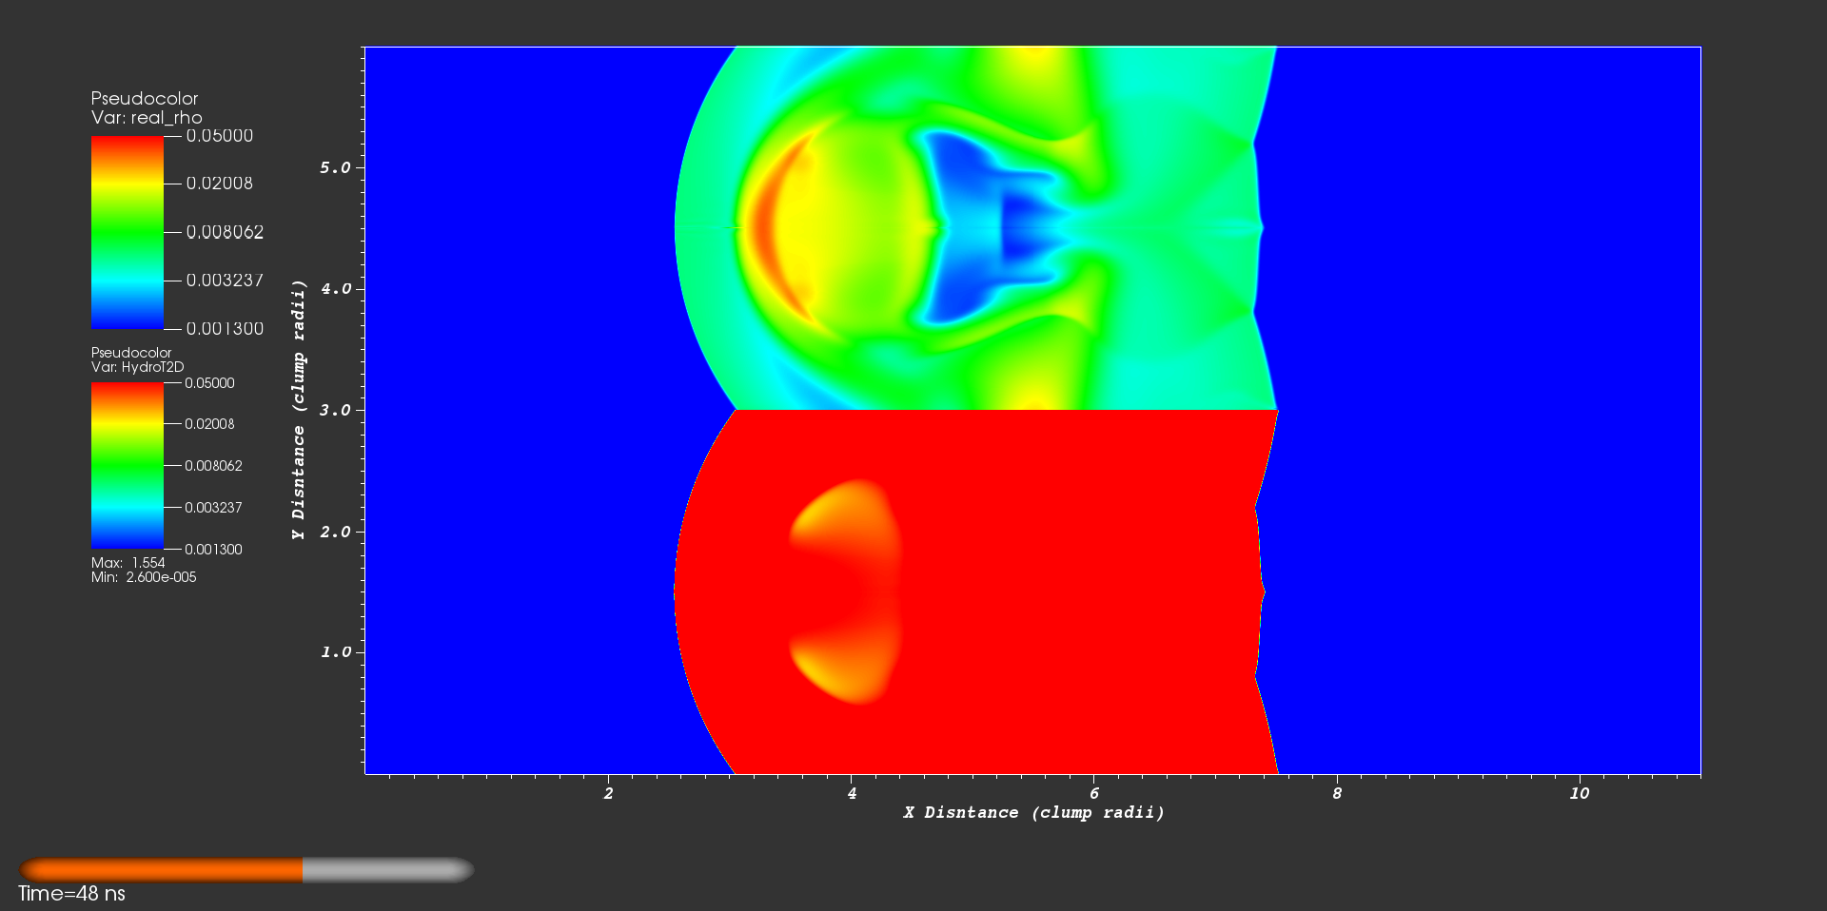Click the HydroT2D legend color bar
Viewport: 1827px width, 911px height.
point(128,466)
